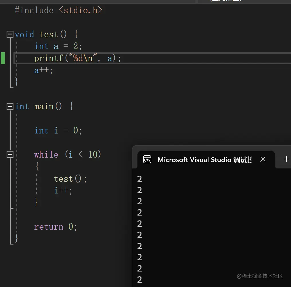Add a new terminal tab with plus button

pos(286,159)
